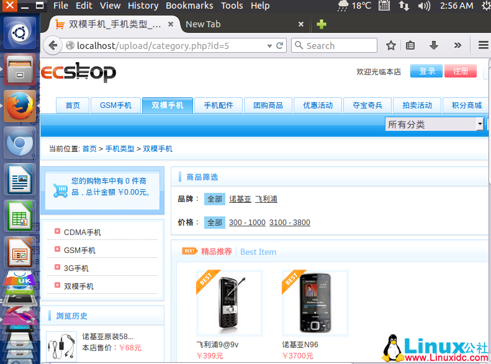The image size is (491, 364).
Task: Expand the 所有分类 category dropdown
Action: pyautogui.click(x=435, y=125)
